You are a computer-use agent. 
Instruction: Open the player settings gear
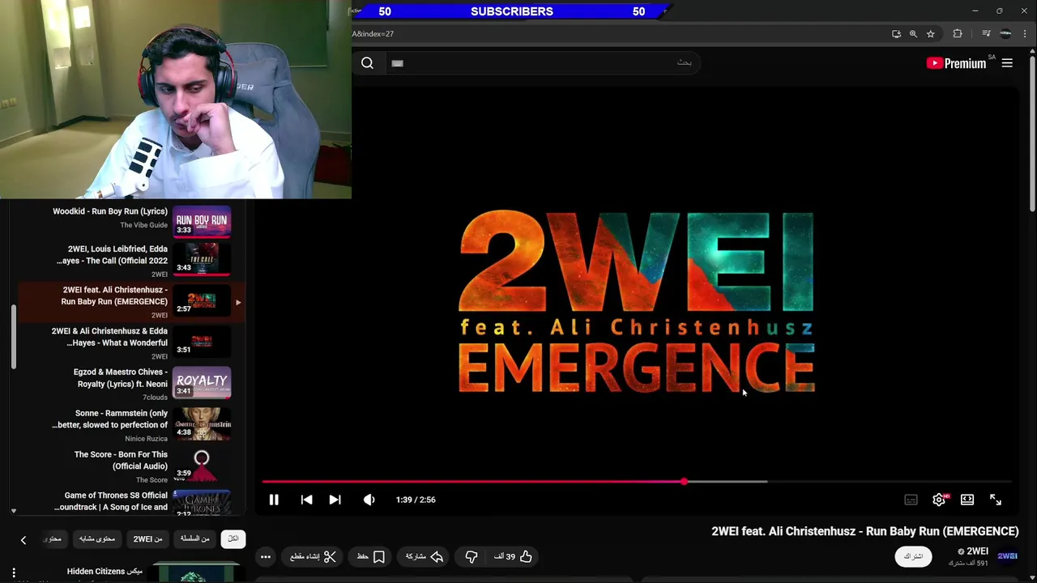939,500
